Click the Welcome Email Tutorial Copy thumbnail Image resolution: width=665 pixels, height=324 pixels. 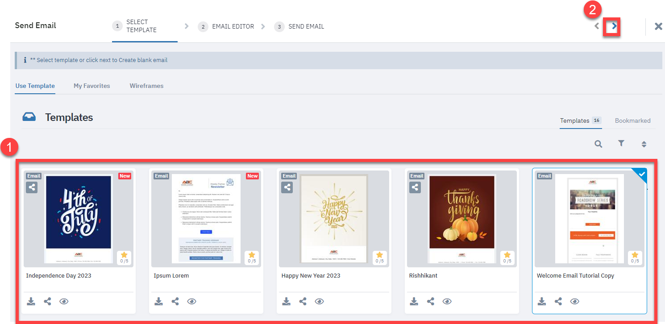[589, 219]
